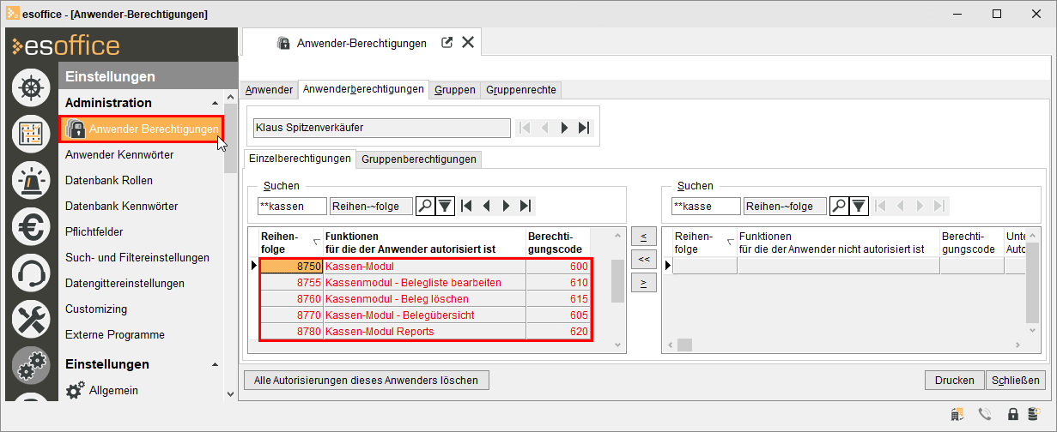The height and width of the screenshot is (432, 1057).
Task: Close the Anwender-Berechtigungen document tab
Action: click(x=468, y=42)
